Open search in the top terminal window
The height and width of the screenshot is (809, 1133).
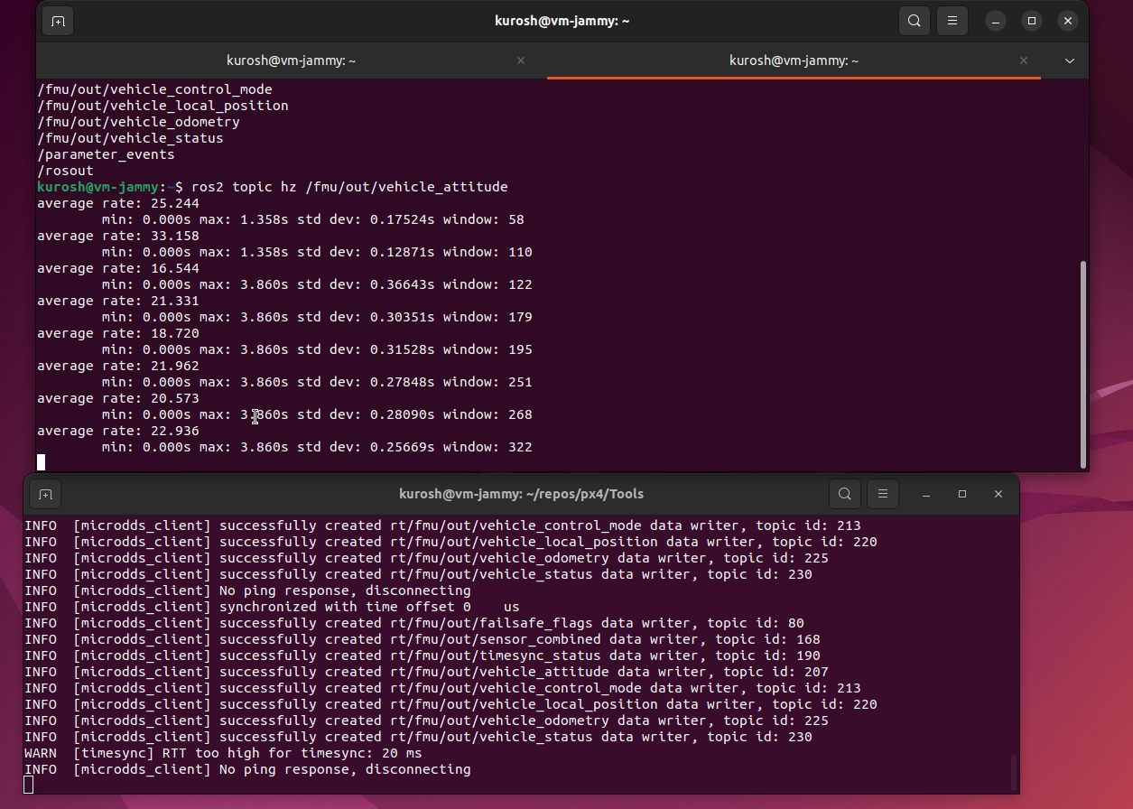[915, 21]
